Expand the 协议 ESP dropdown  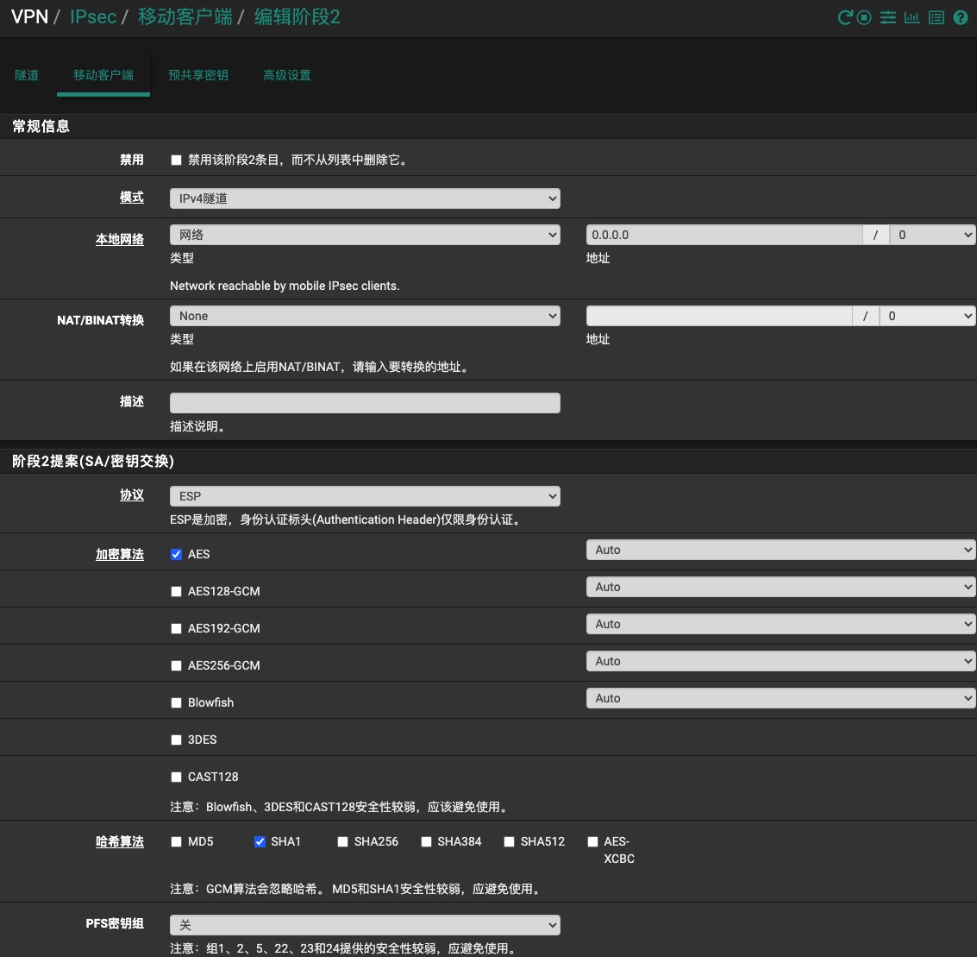365,496
